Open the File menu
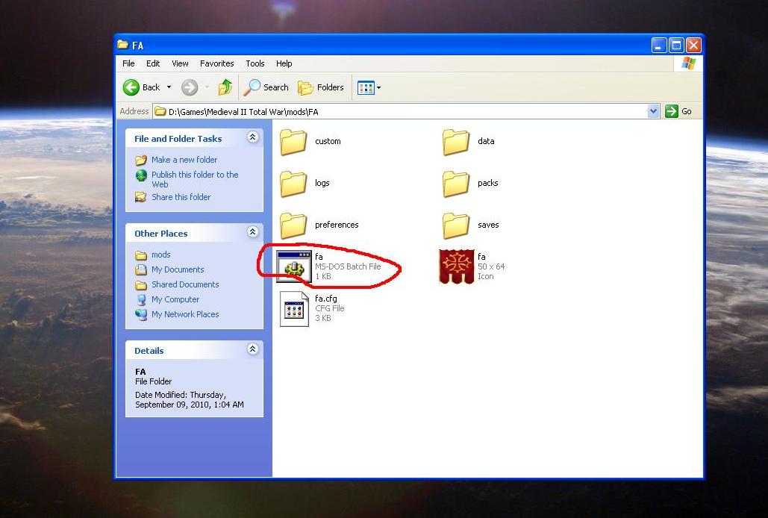Viewport: 768px width, 518px height. [x=128, y=63]
